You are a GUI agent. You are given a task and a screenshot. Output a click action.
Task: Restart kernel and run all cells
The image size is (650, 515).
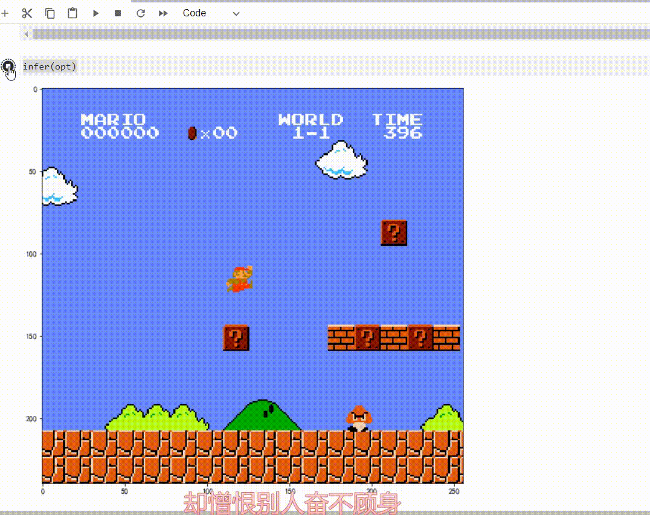click(163, 13)
